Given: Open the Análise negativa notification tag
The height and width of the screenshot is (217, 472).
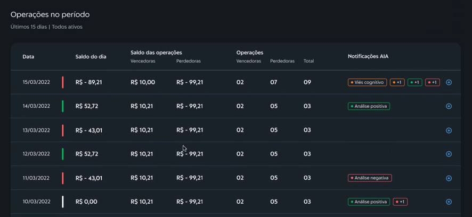Looking at the screenshot, I should click(370, 178).
